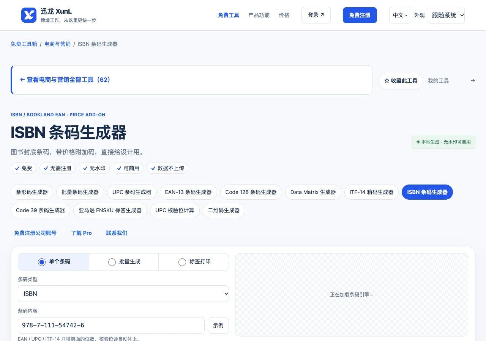
Task: Click the barcode preview loading area
Action: tap(352, 294)
